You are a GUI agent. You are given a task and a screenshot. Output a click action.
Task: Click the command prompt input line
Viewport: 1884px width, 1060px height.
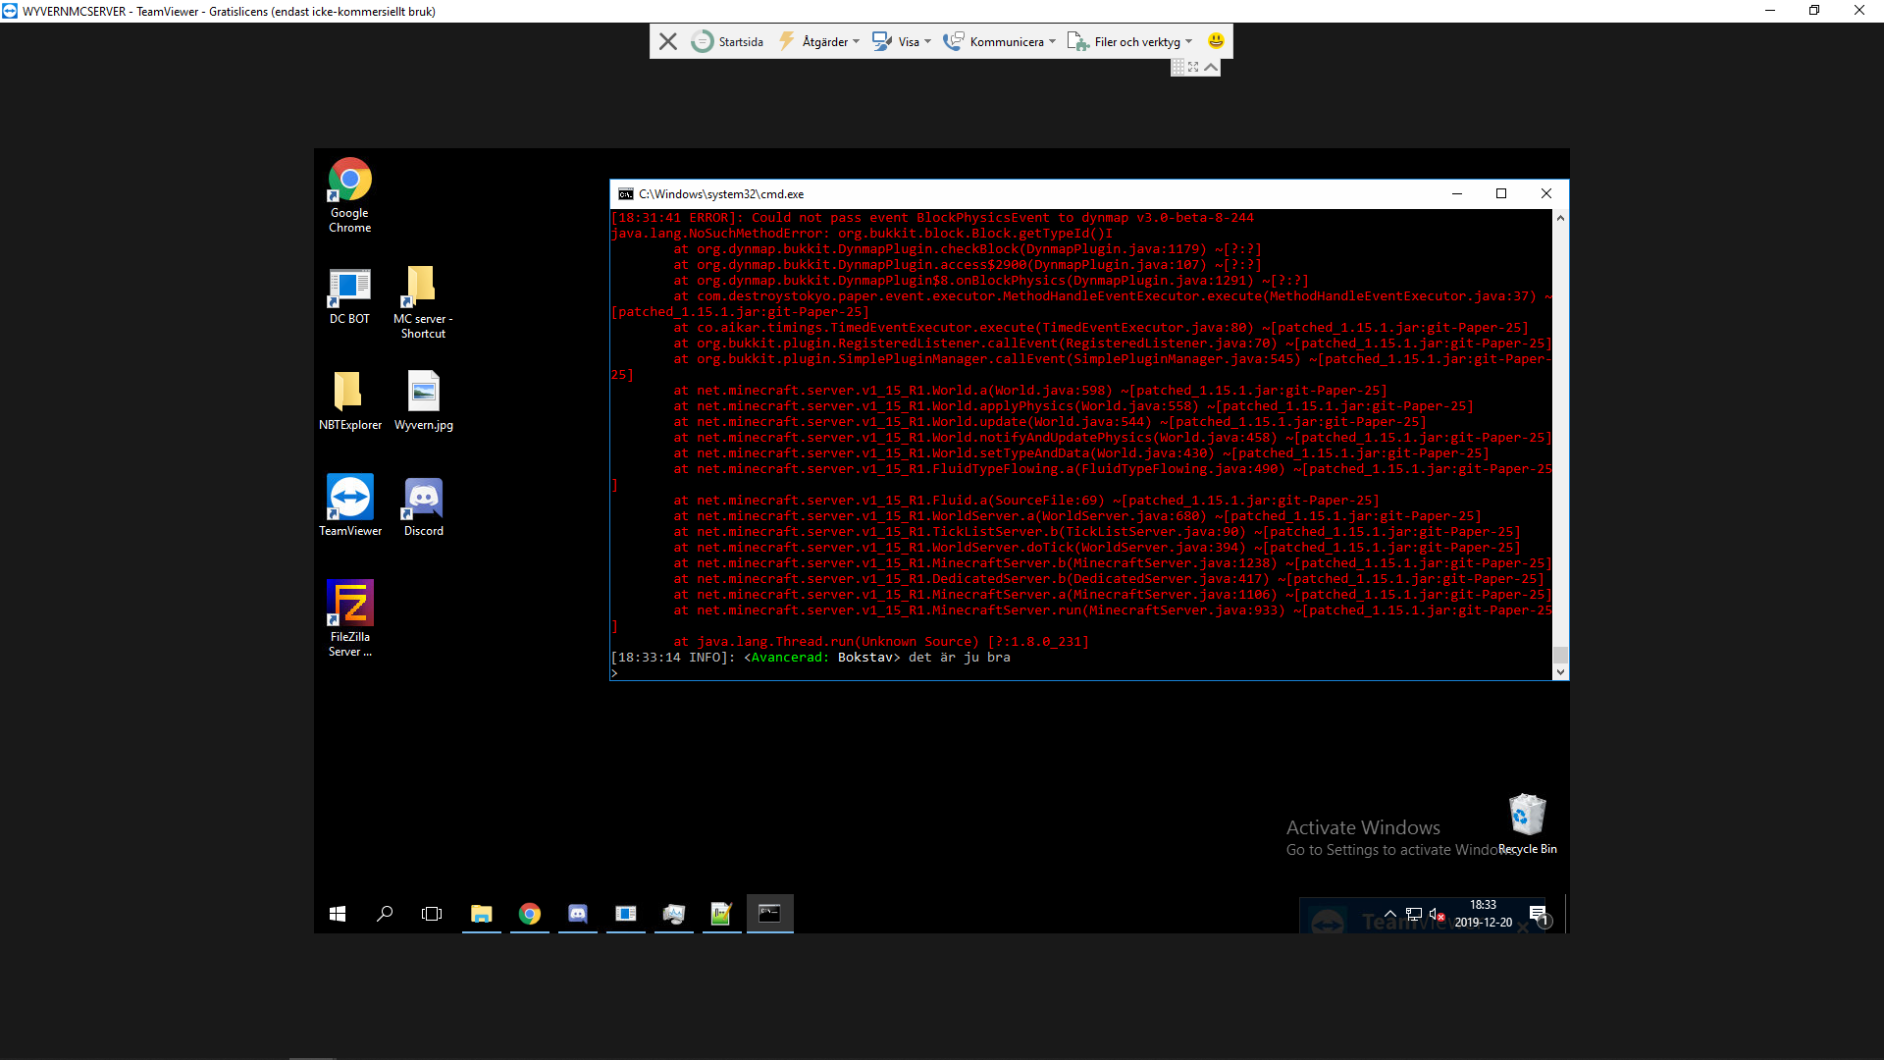(x=1081, y=673)
